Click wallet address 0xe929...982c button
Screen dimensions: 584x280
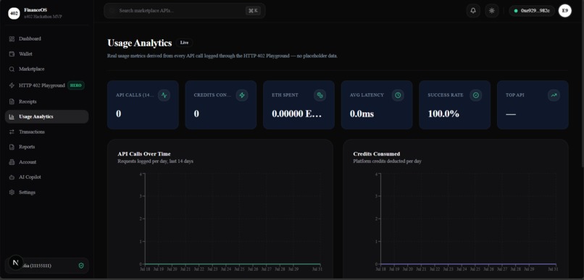pos(532,11)
